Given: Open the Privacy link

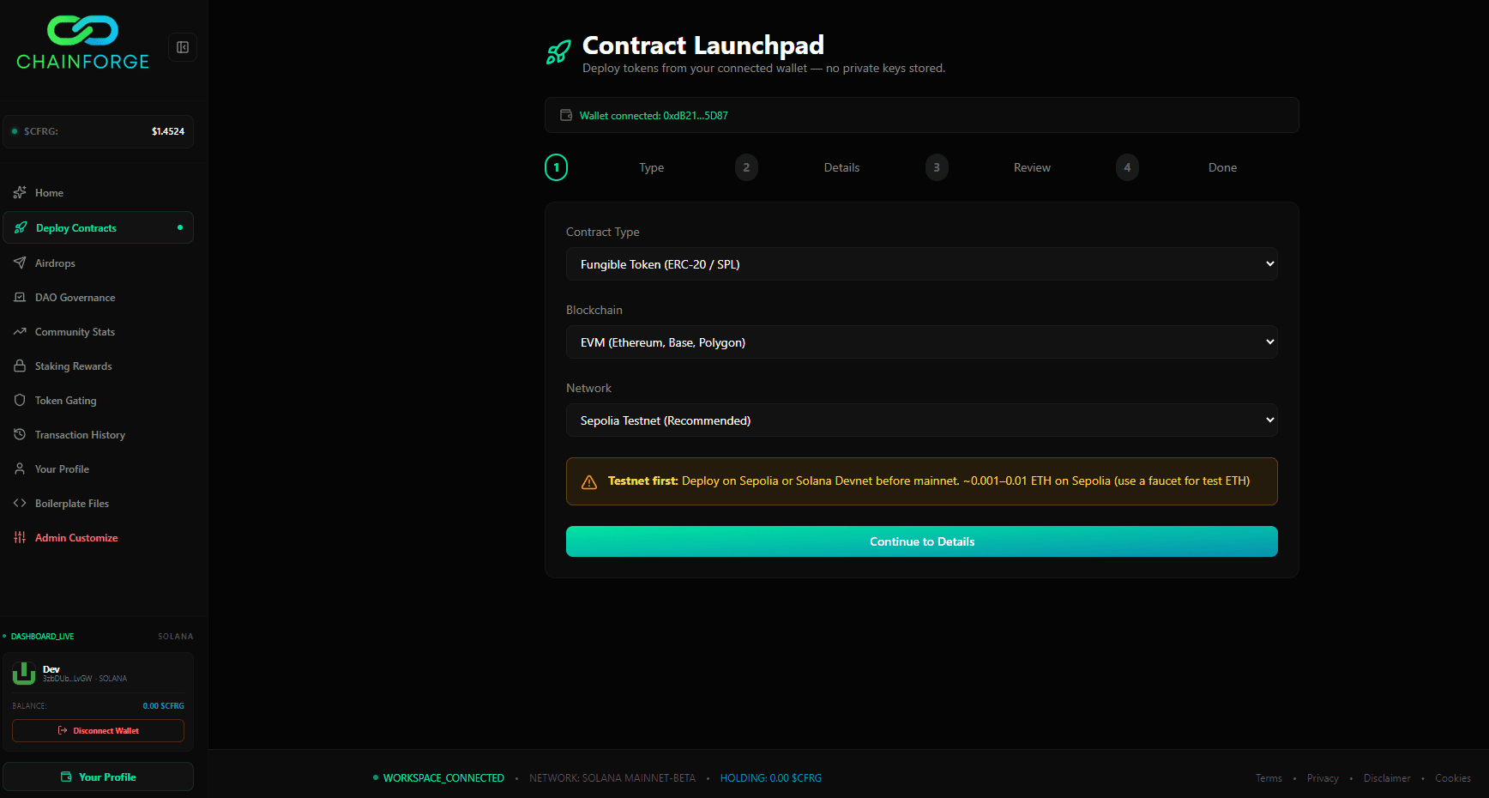Looking at the screenshot, I should pyautogui.click(x=1323, y=778).
